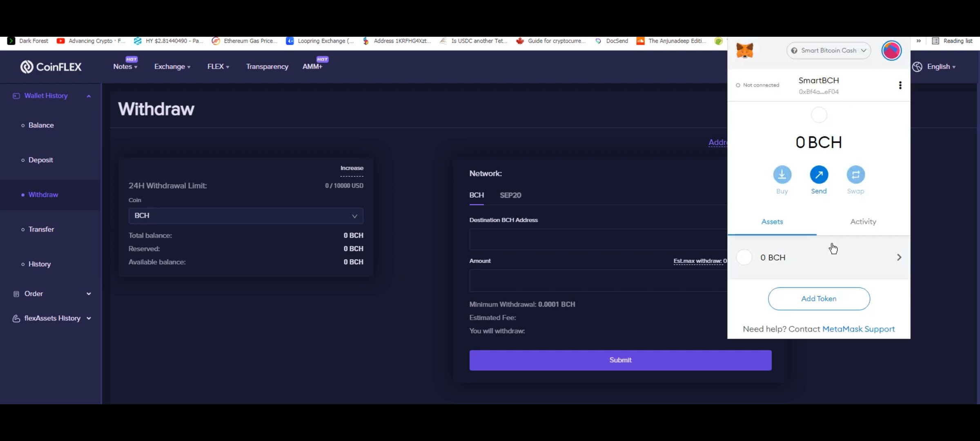Click the Buy icon in MetaMask
The image size is (980, 441).
point(782,175)
